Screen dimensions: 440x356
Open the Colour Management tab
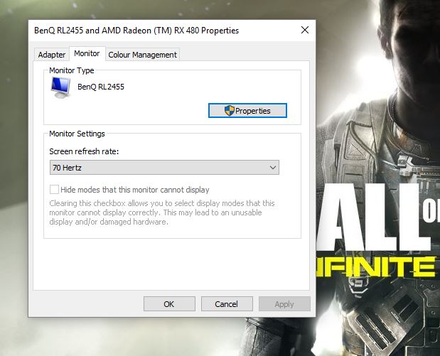(x=143, y=55)
